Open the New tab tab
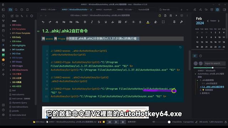 166,10
